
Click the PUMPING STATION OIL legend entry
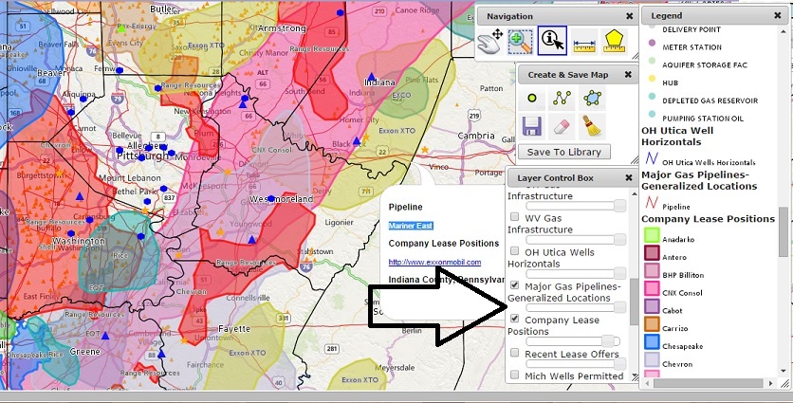point(703,119)
